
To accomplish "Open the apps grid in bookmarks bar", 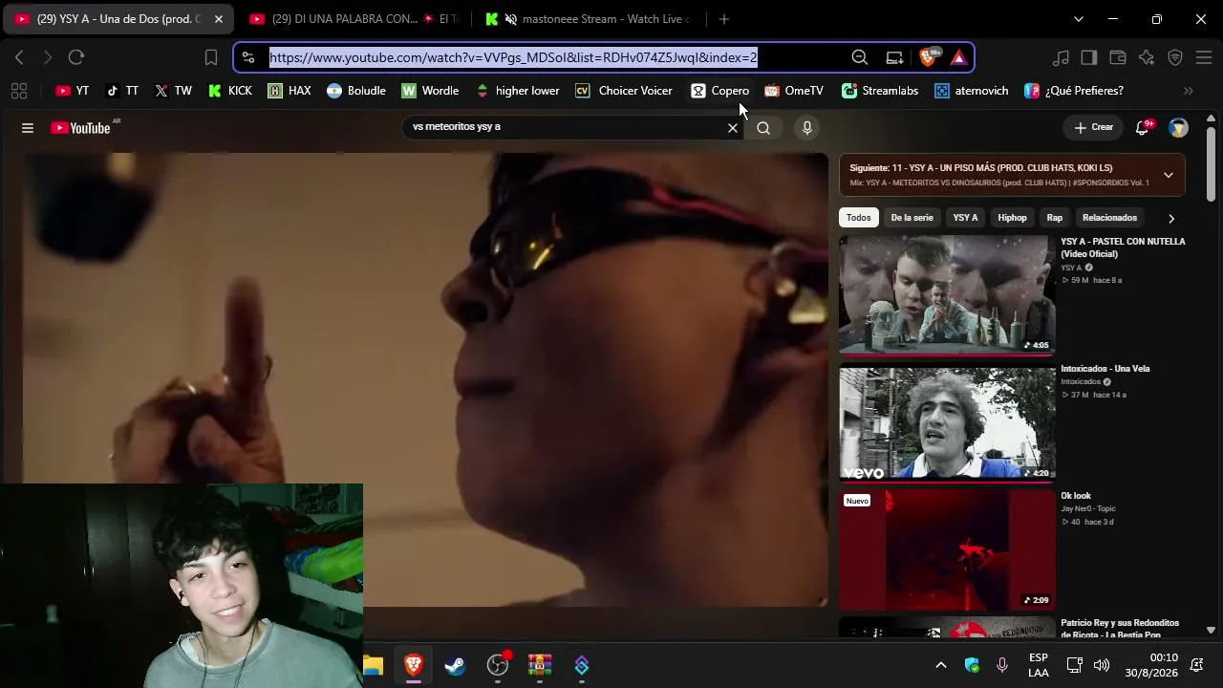I will click(x=18, y=91).
